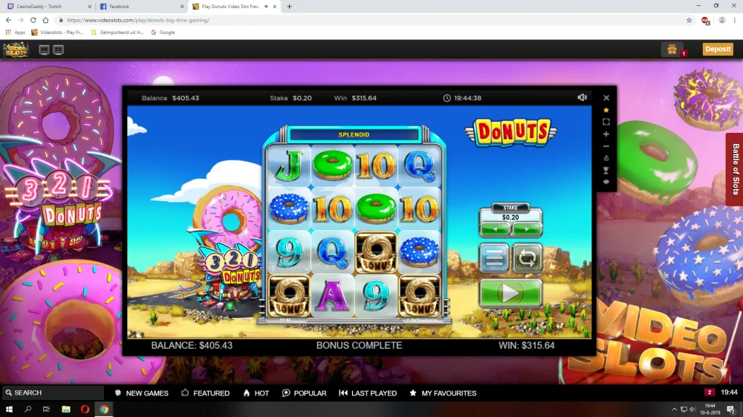Click the Deposit button
743x417 pixels.
point(718,49)
